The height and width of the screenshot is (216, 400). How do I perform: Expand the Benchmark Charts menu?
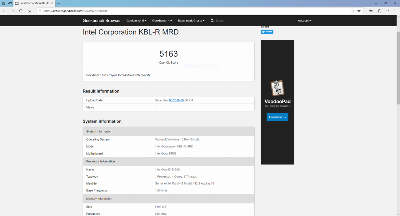click(191, 21)
